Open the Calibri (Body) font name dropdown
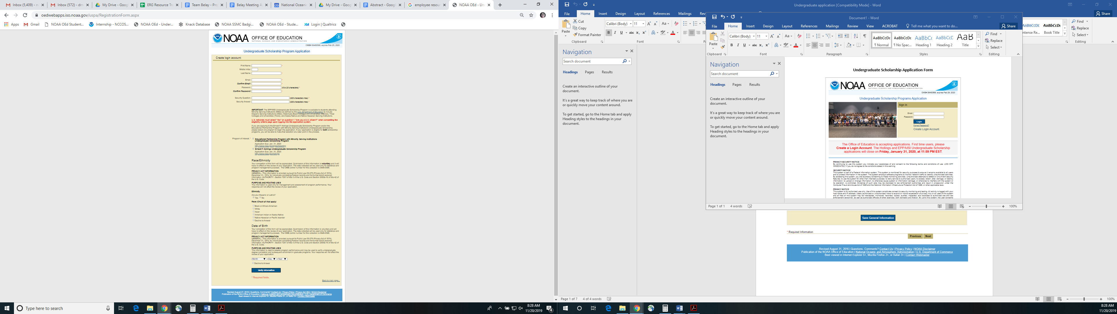 tap(754, 36)
